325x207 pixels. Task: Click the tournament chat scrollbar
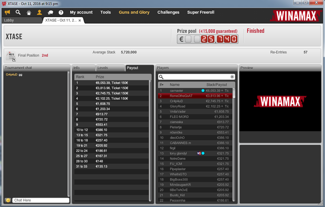[x=69, y=134]
